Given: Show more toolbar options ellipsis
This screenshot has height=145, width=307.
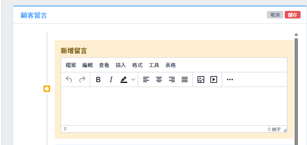Looking at the screenshot, I should [230, 79].
